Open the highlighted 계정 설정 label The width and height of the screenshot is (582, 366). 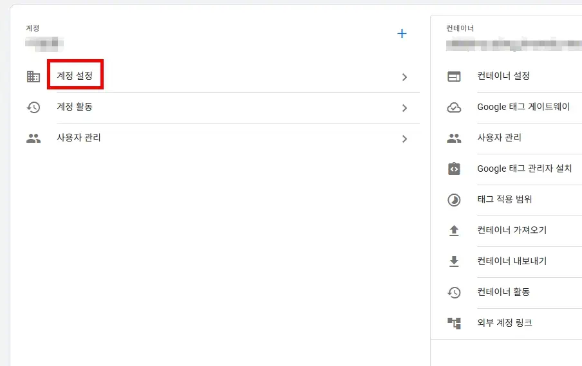75,76
